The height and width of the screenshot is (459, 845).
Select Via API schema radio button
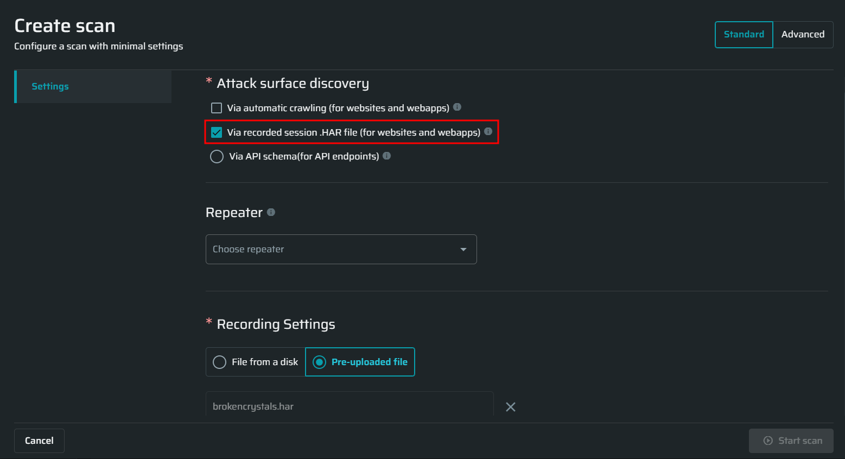(217, 157)
